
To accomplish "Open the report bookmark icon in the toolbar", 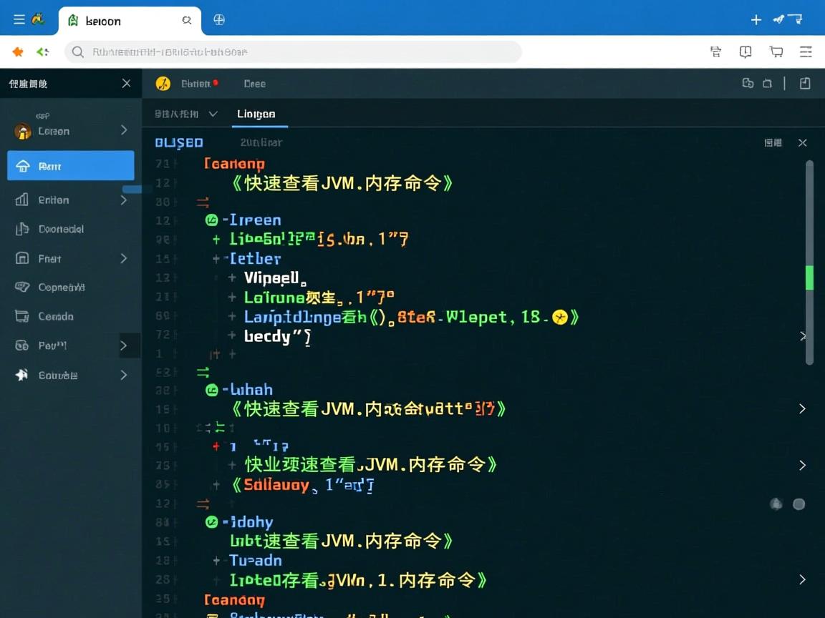I will pos(746,51).
